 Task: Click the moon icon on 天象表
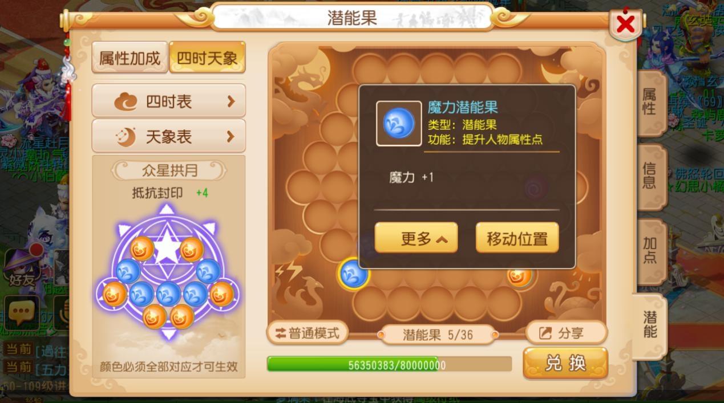pyautogui.click(x=126, y=137)
